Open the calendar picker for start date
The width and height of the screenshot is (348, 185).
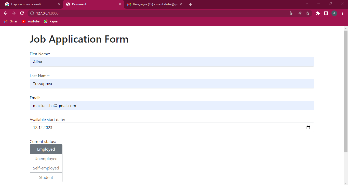tap(308, 127)
